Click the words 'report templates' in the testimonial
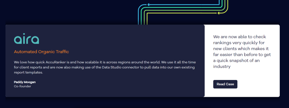 tap(29, 72)
